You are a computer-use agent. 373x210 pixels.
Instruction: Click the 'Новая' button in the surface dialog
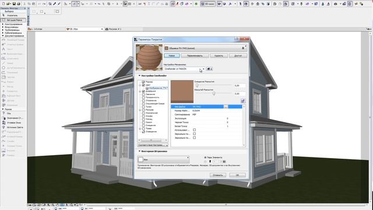[172, 56]
